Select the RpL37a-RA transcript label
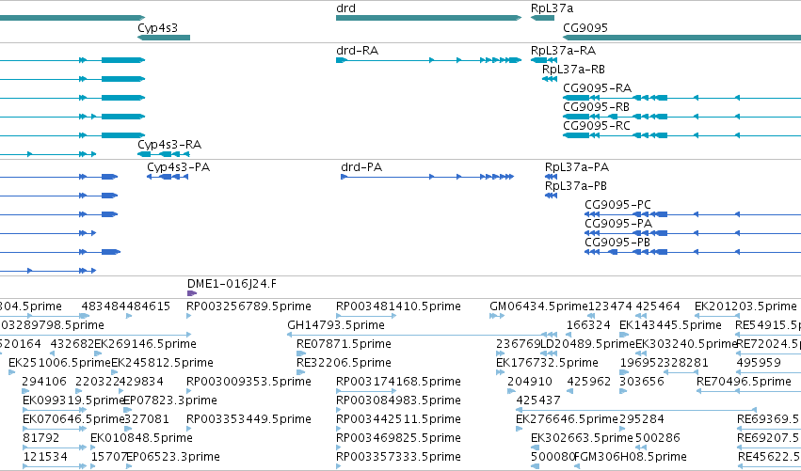Screen dimensions: 801x471 click(563, 51)
